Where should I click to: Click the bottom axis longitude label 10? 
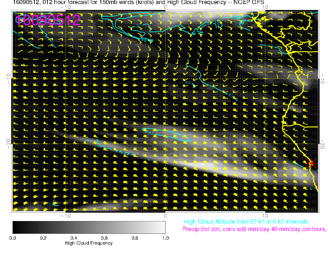pos(265,216)
